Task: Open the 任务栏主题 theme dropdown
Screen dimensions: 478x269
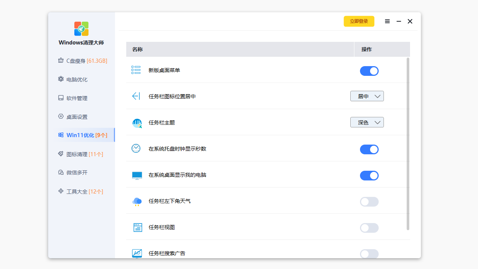Action: point(367,122)
